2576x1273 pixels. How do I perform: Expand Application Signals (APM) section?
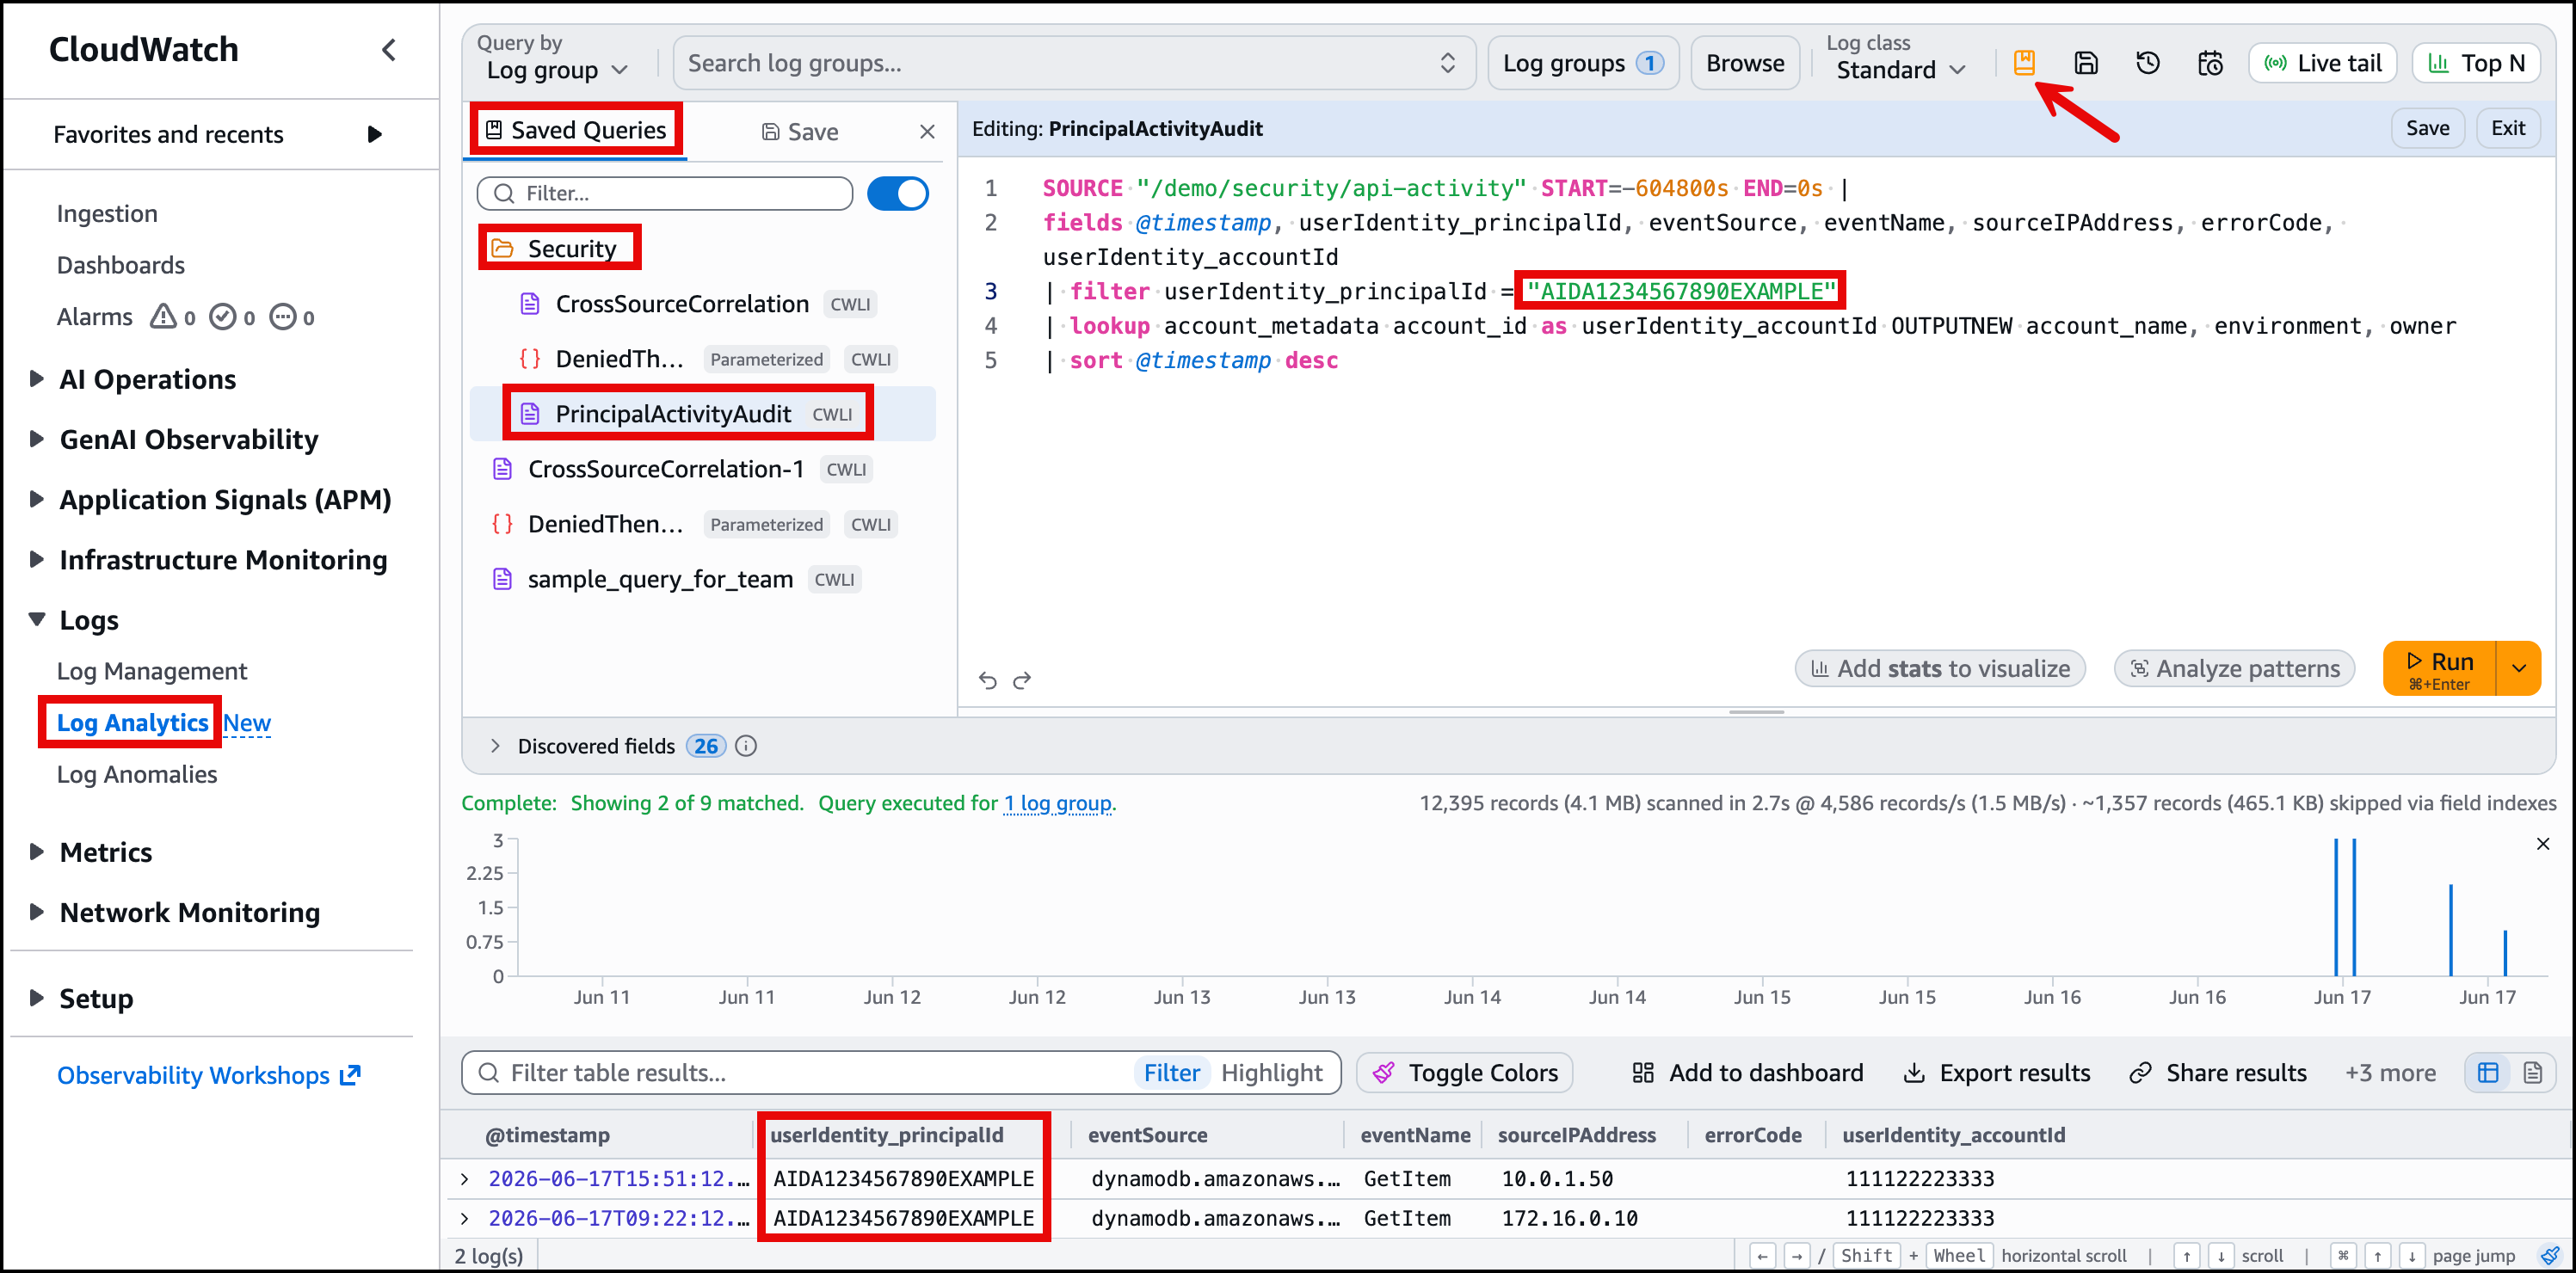36,498
